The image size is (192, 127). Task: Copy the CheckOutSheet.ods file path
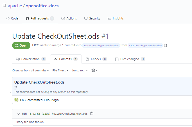tap(92, 113)
